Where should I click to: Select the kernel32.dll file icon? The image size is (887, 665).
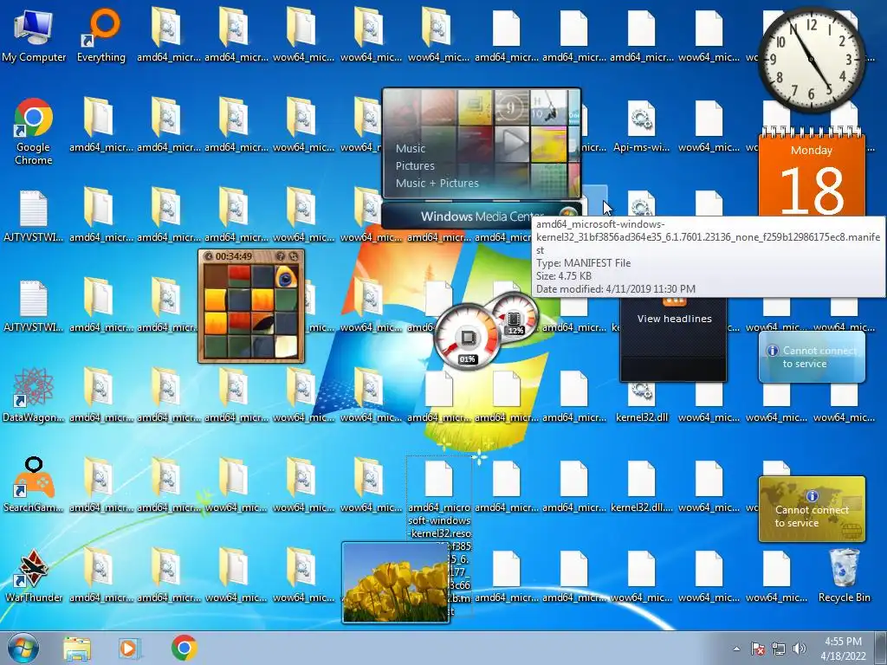click(x=641, y=402)
